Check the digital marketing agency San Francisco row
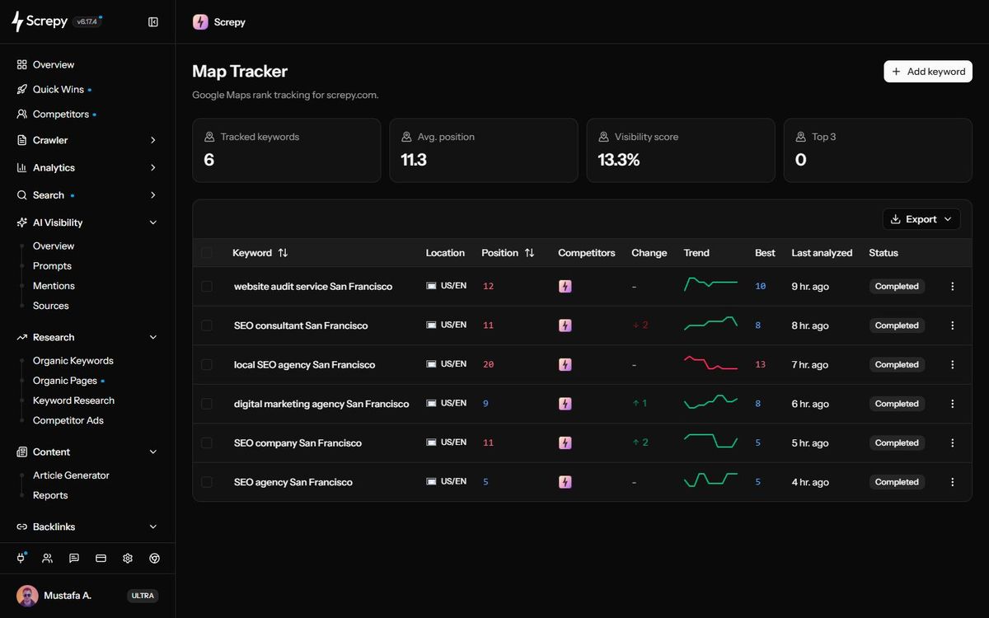Screen dimensions: 989x618 coord(207,404)
